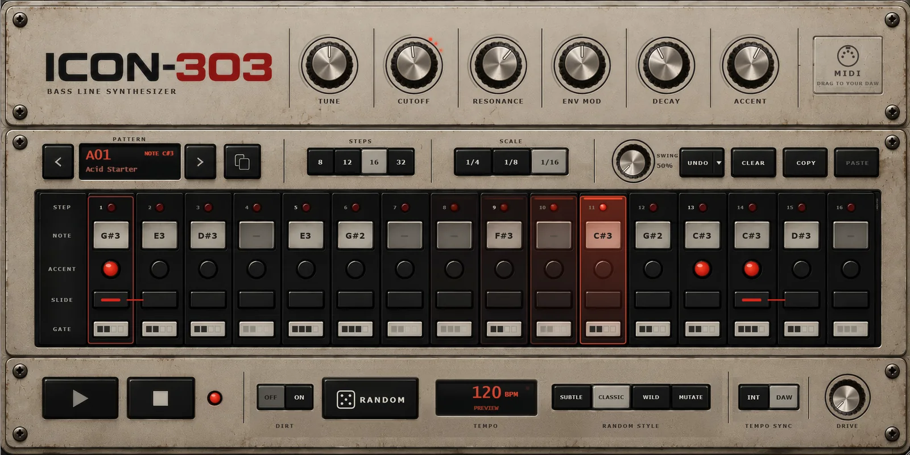Click the gate length control on step 5

[305, 329]
